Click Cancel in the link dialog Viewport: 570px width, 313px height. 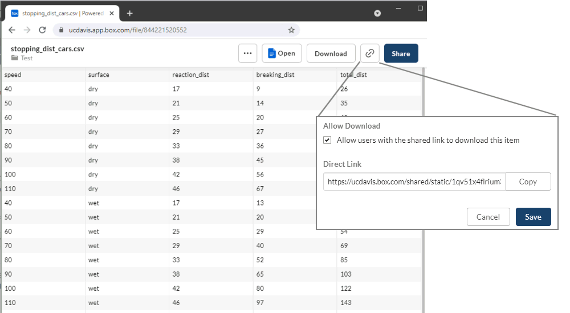point(488,217)
